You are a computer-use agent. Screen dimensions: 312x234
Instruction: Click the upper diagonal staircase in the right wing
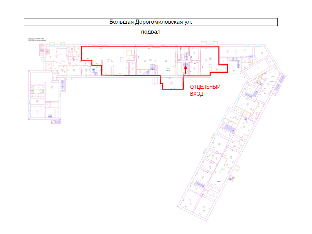click(x=229, y=128)
